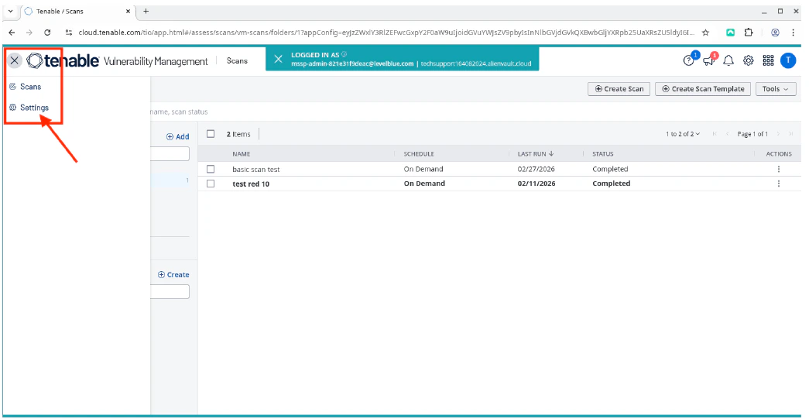Click the Add folder link
Screen dimensions: 809x419
tap(177, 137)
